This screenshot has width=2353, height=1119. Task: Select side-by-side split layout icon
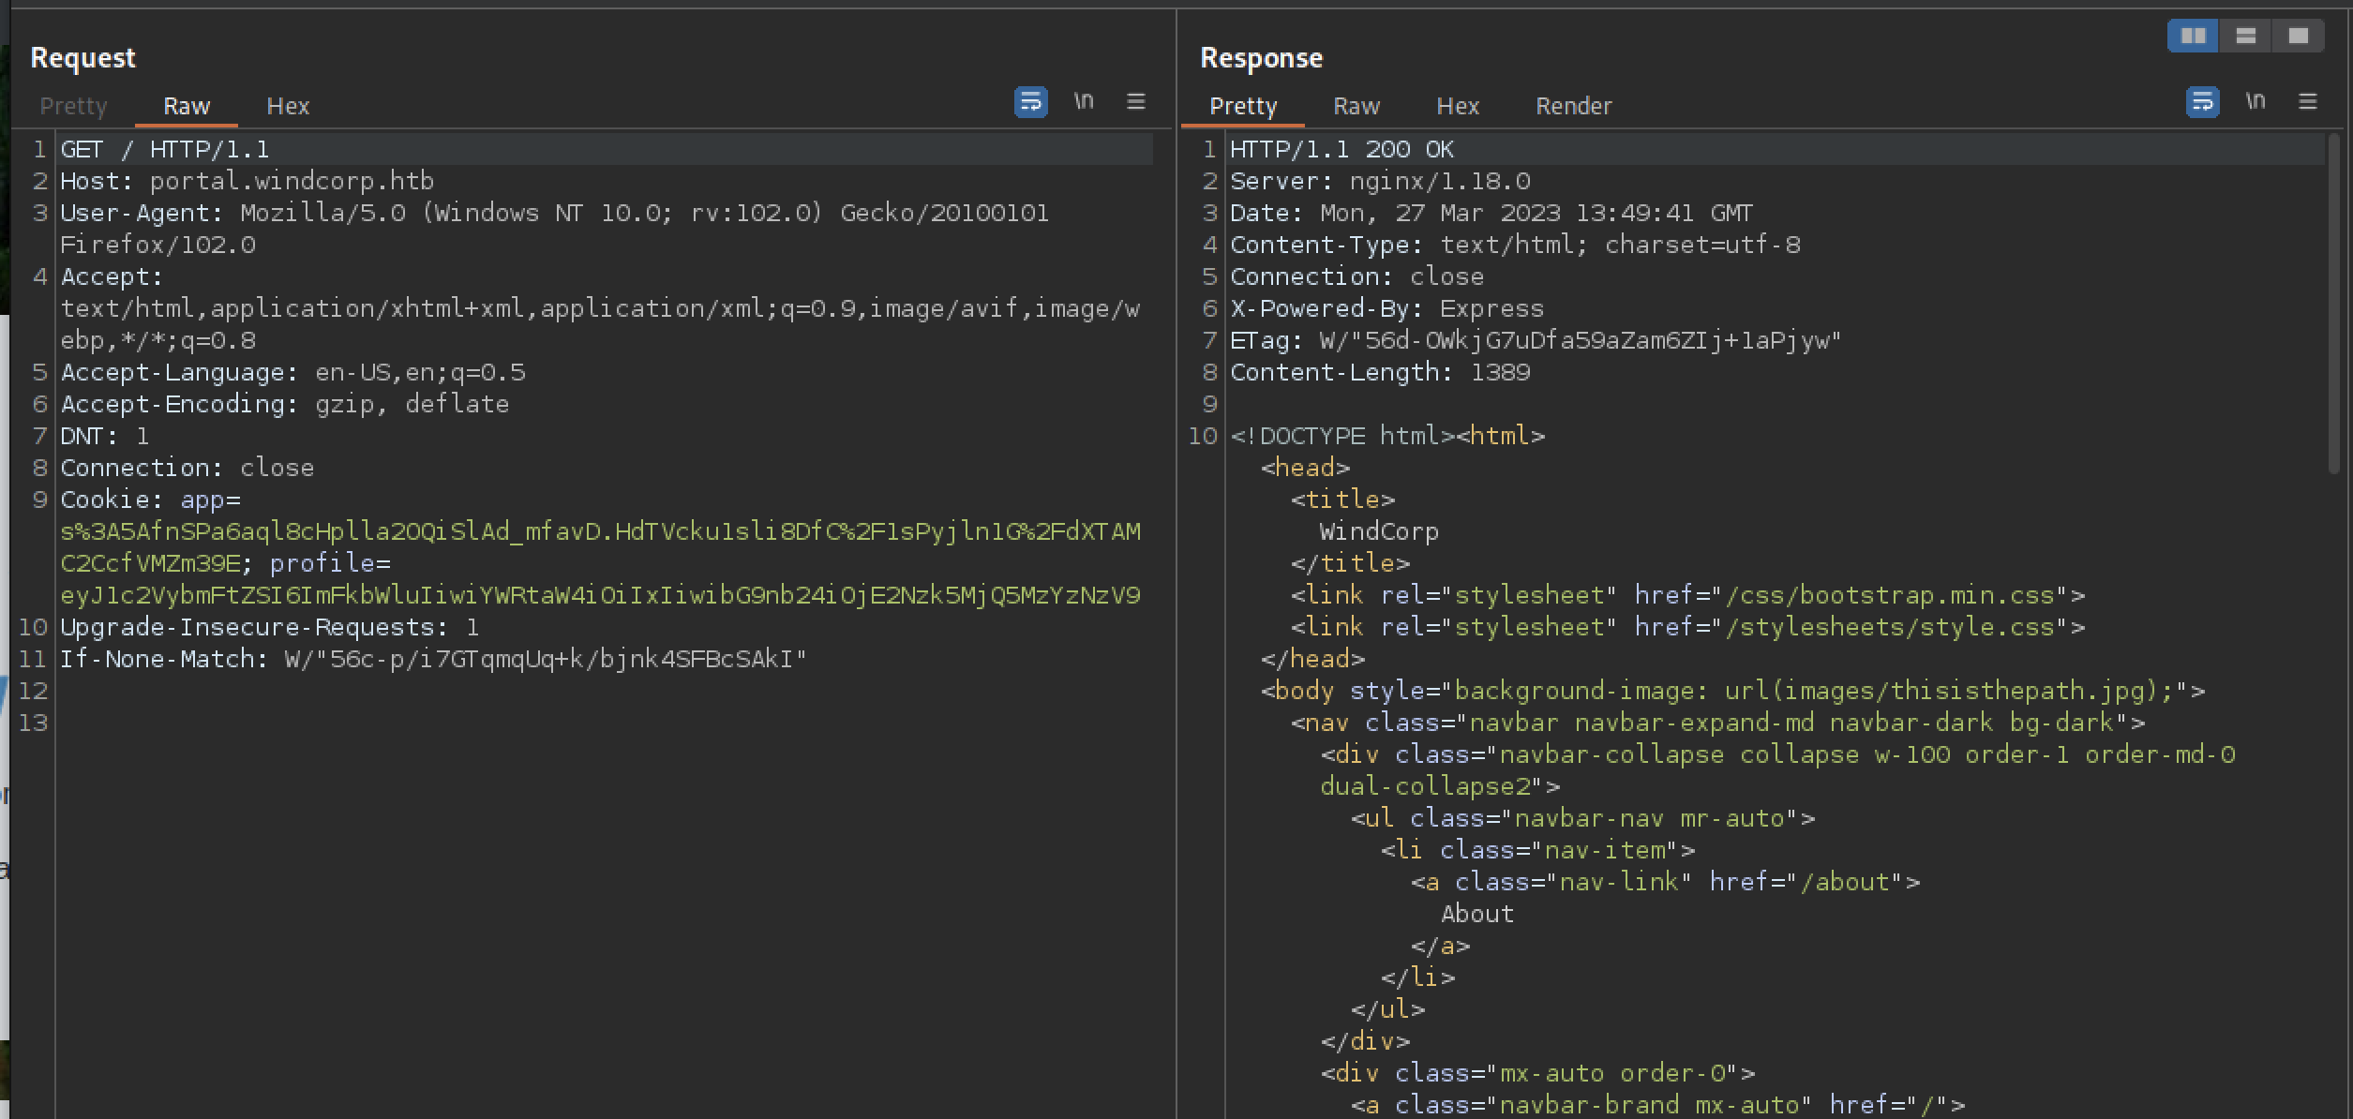[x=2194, y=36]
